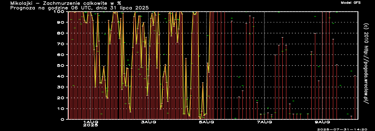Click the y-axis label 20
The image size is (375, 131).
61,98
